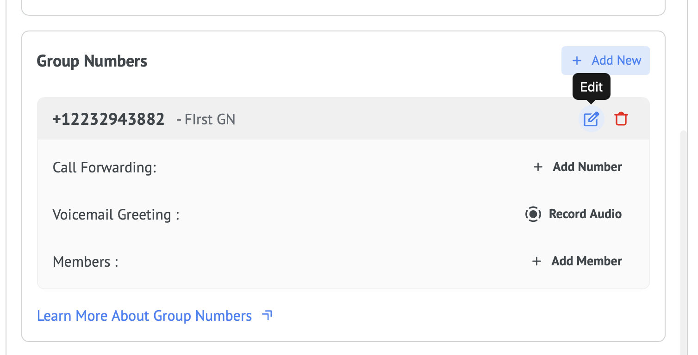The height and width of the screenshot is (355, 698).
Task: Click the Edit pencil icon
Action: 591,119
